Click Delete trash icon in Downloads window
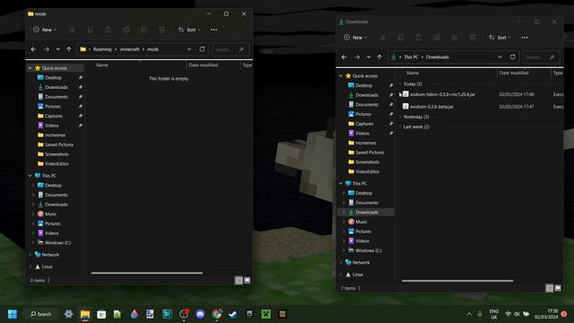Viewport: 574px width, 323px height. pyautogui.click(x=473, y=38)
